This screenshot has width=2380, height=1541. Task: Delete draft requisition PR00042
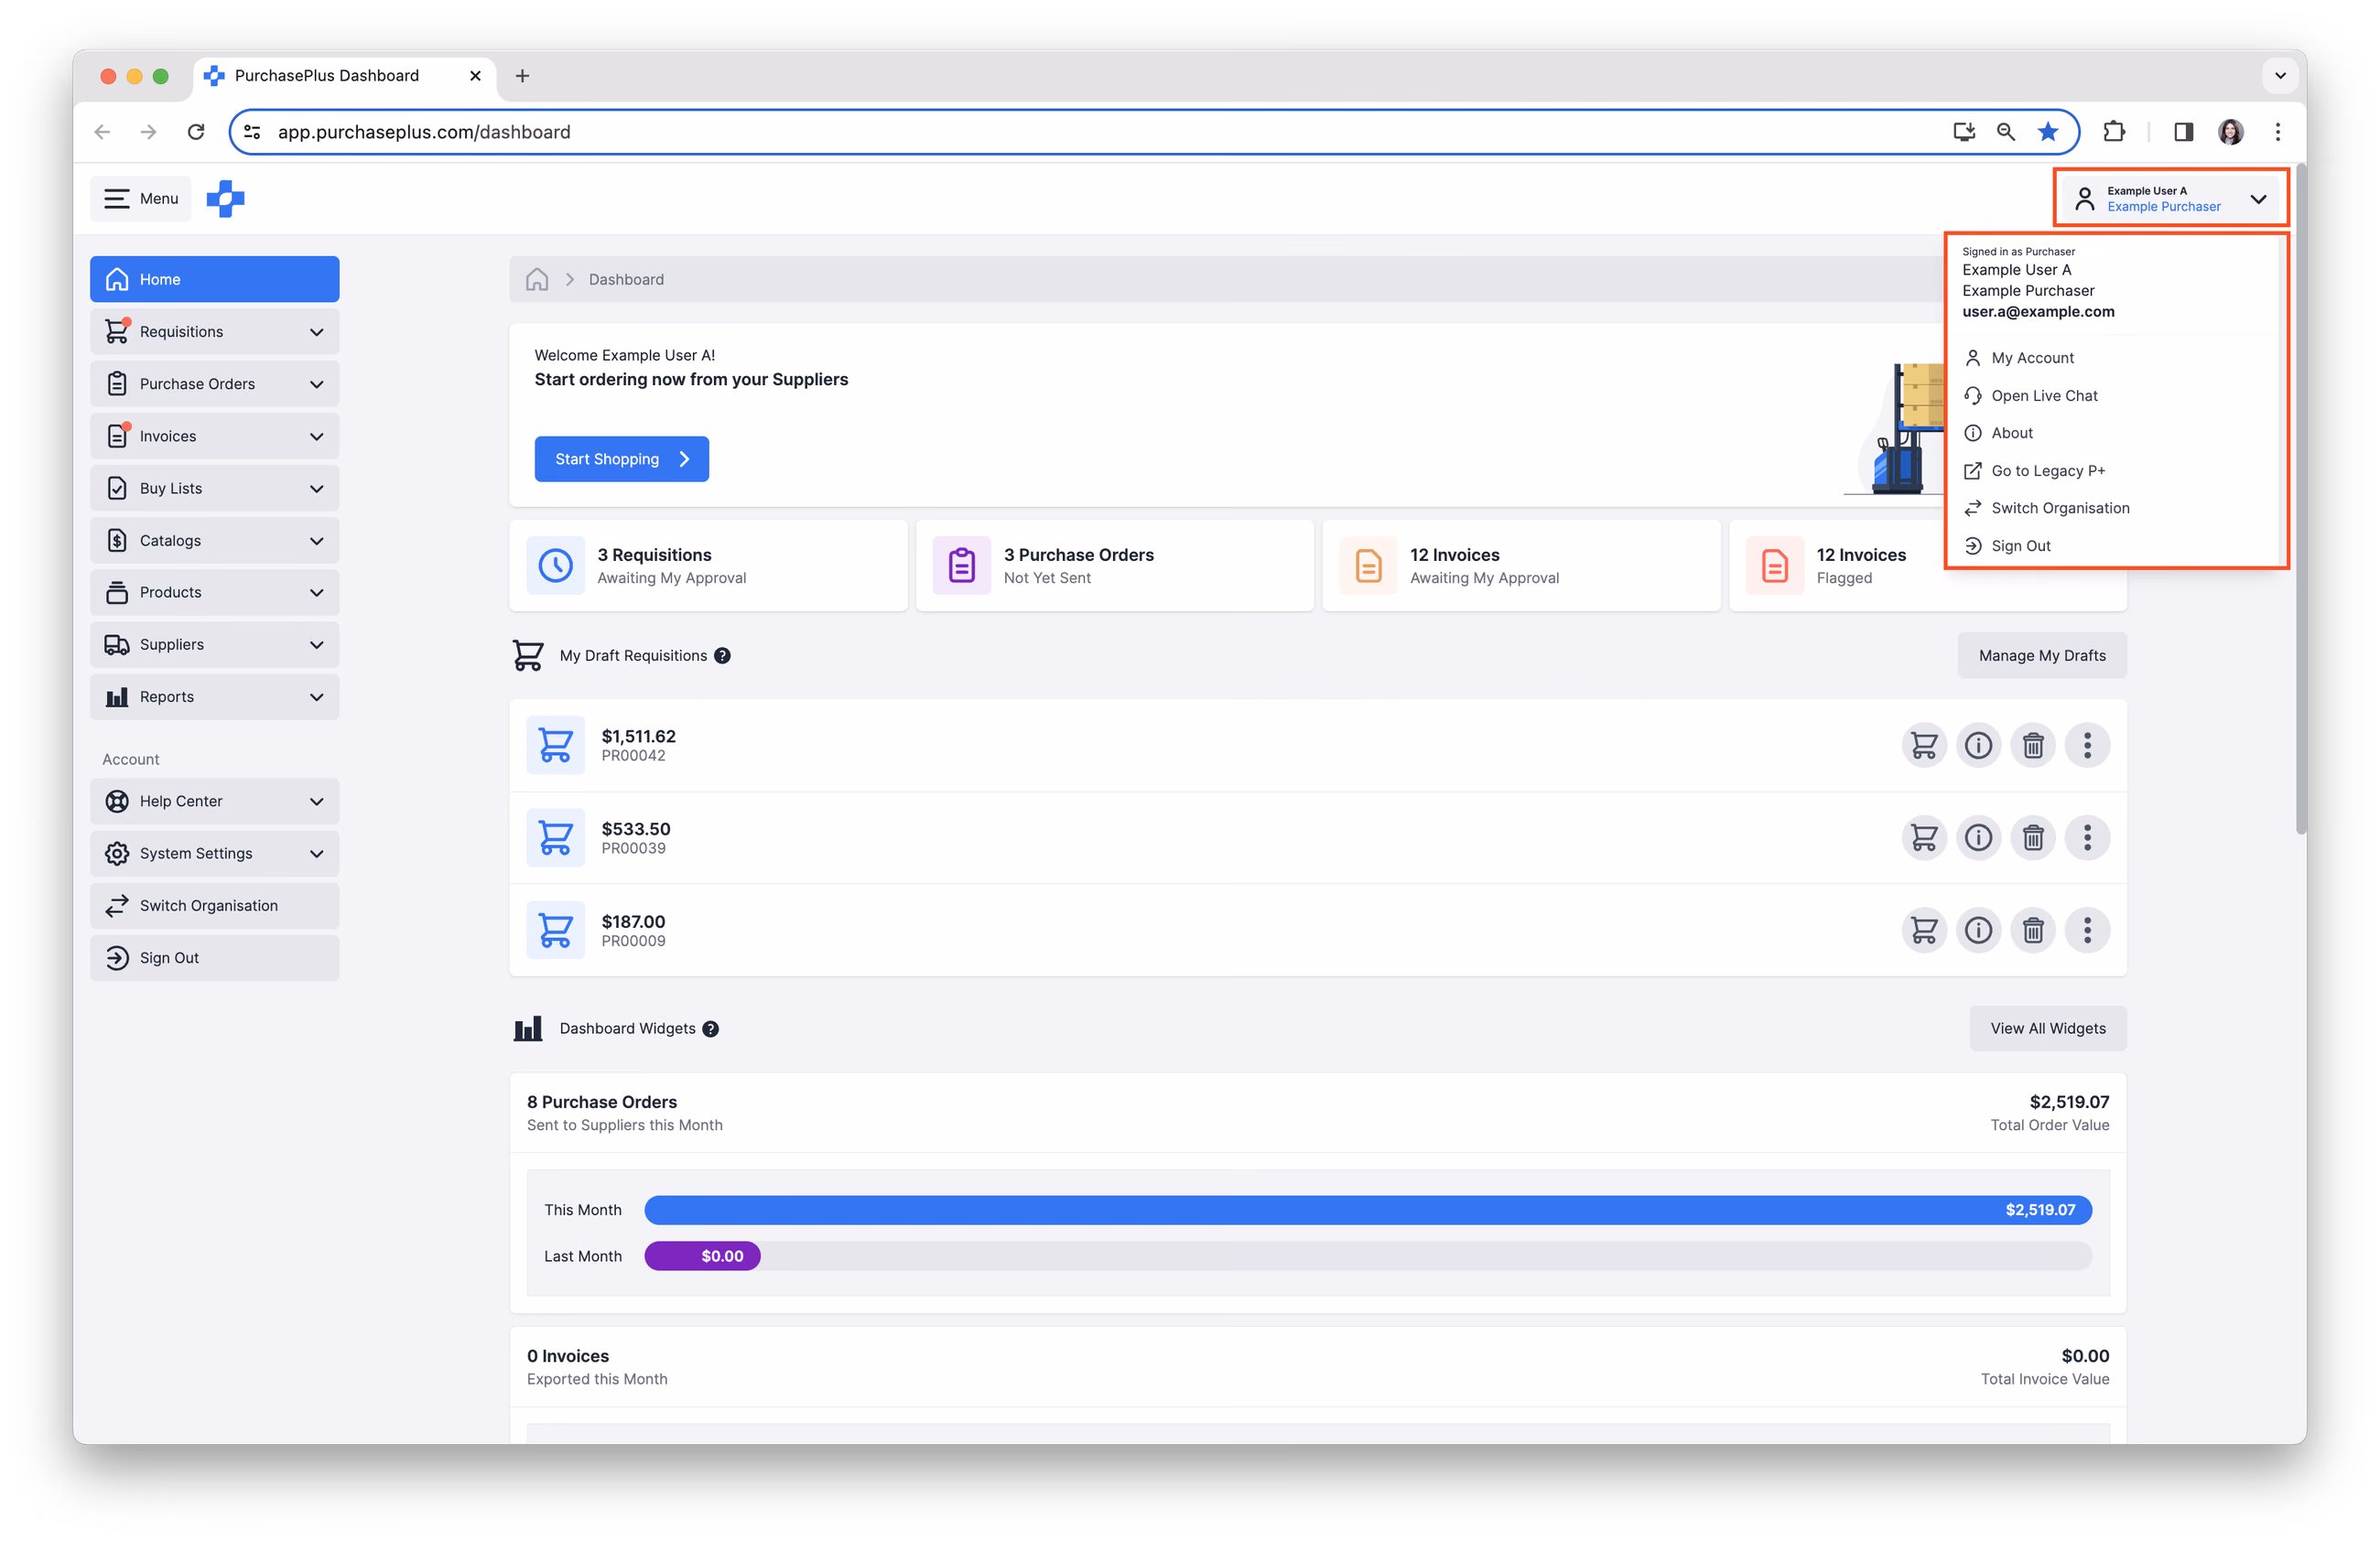(x=2033, y=746)
